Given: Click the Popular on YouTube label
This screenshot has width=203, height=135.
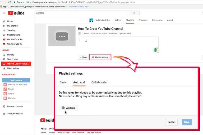Looking at the screenshot, I should (x=18, y=85).
